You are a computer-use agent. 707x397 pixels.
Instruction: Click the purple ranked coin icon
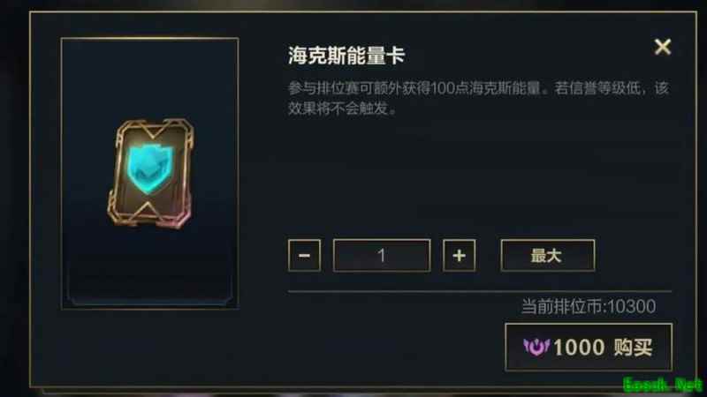tap(536, 347)
